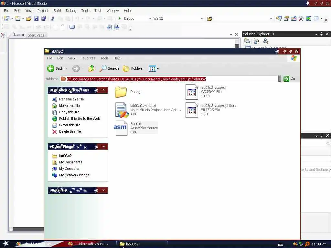Click Move this file link
This screenshot has height=248, width=331.
point(69,106)
